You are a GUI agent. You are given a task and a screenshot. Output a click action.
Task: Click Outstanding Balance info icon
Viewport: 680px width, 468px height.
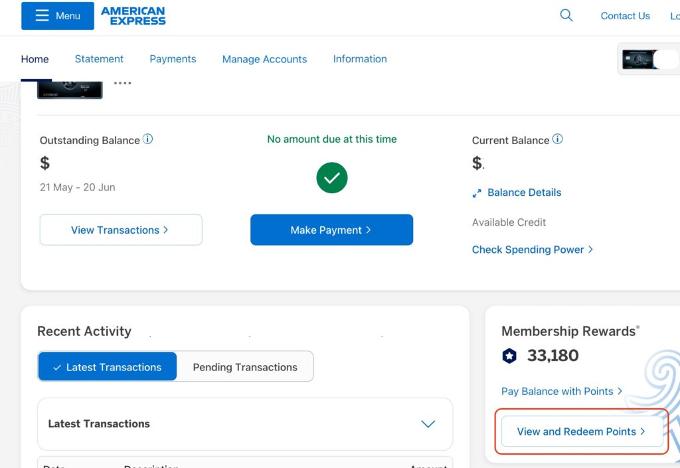point(148,139)
